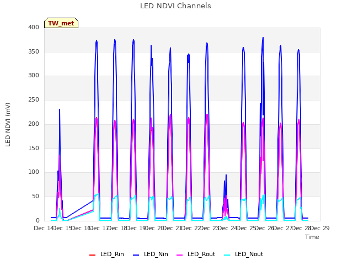Click the 400 y-axis tick label
353x265 pixels.
tap(34, 27)
